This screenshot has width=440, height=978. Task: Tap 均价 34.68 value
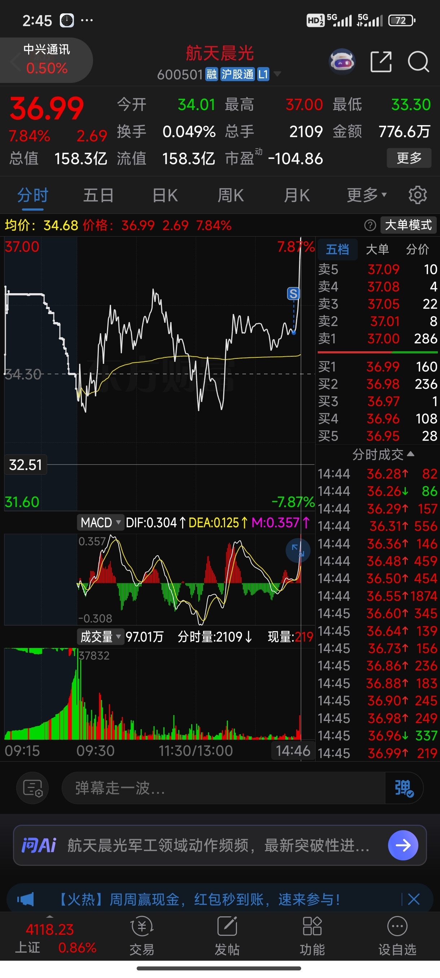[61, 225]
